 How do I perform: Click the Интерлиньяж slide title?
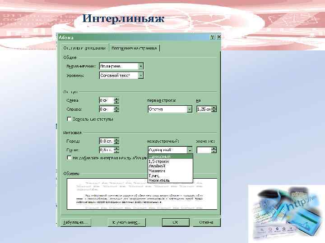coord(124,18)
